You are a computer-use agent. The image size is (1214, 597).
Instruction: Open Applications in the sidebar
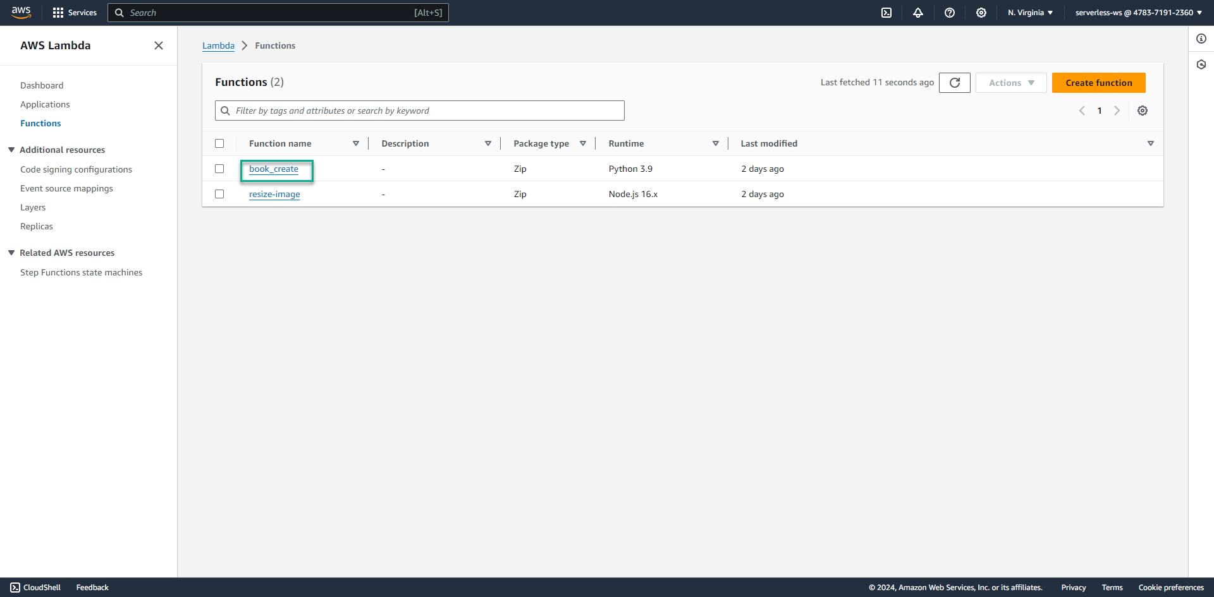[45, 104]
